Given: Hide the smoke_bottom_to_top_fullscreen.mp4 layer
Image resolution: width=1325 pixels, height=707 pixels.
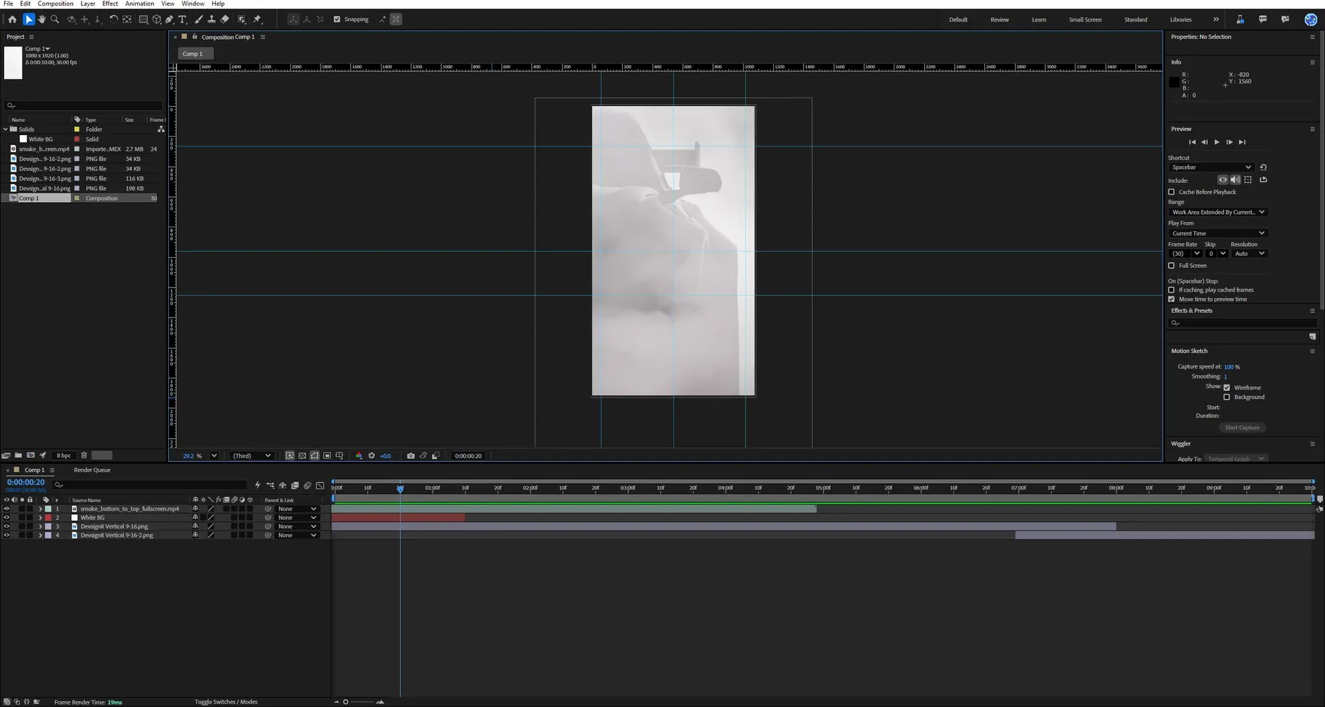Looking at the screenshot, I should pyautogui.click(x=7, y=509).
